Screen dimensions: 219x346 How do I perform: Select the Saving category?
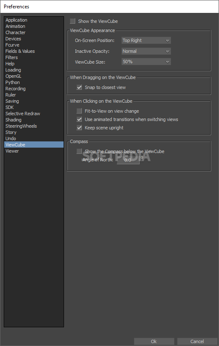coord(34,101)
